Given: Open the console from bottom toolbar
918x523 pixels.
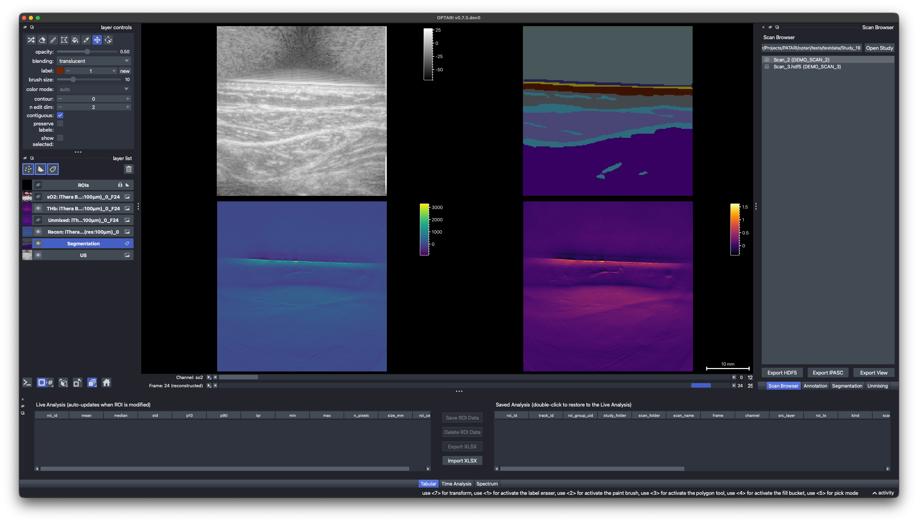Looking at the screenshot, I should tap(27, 382).
